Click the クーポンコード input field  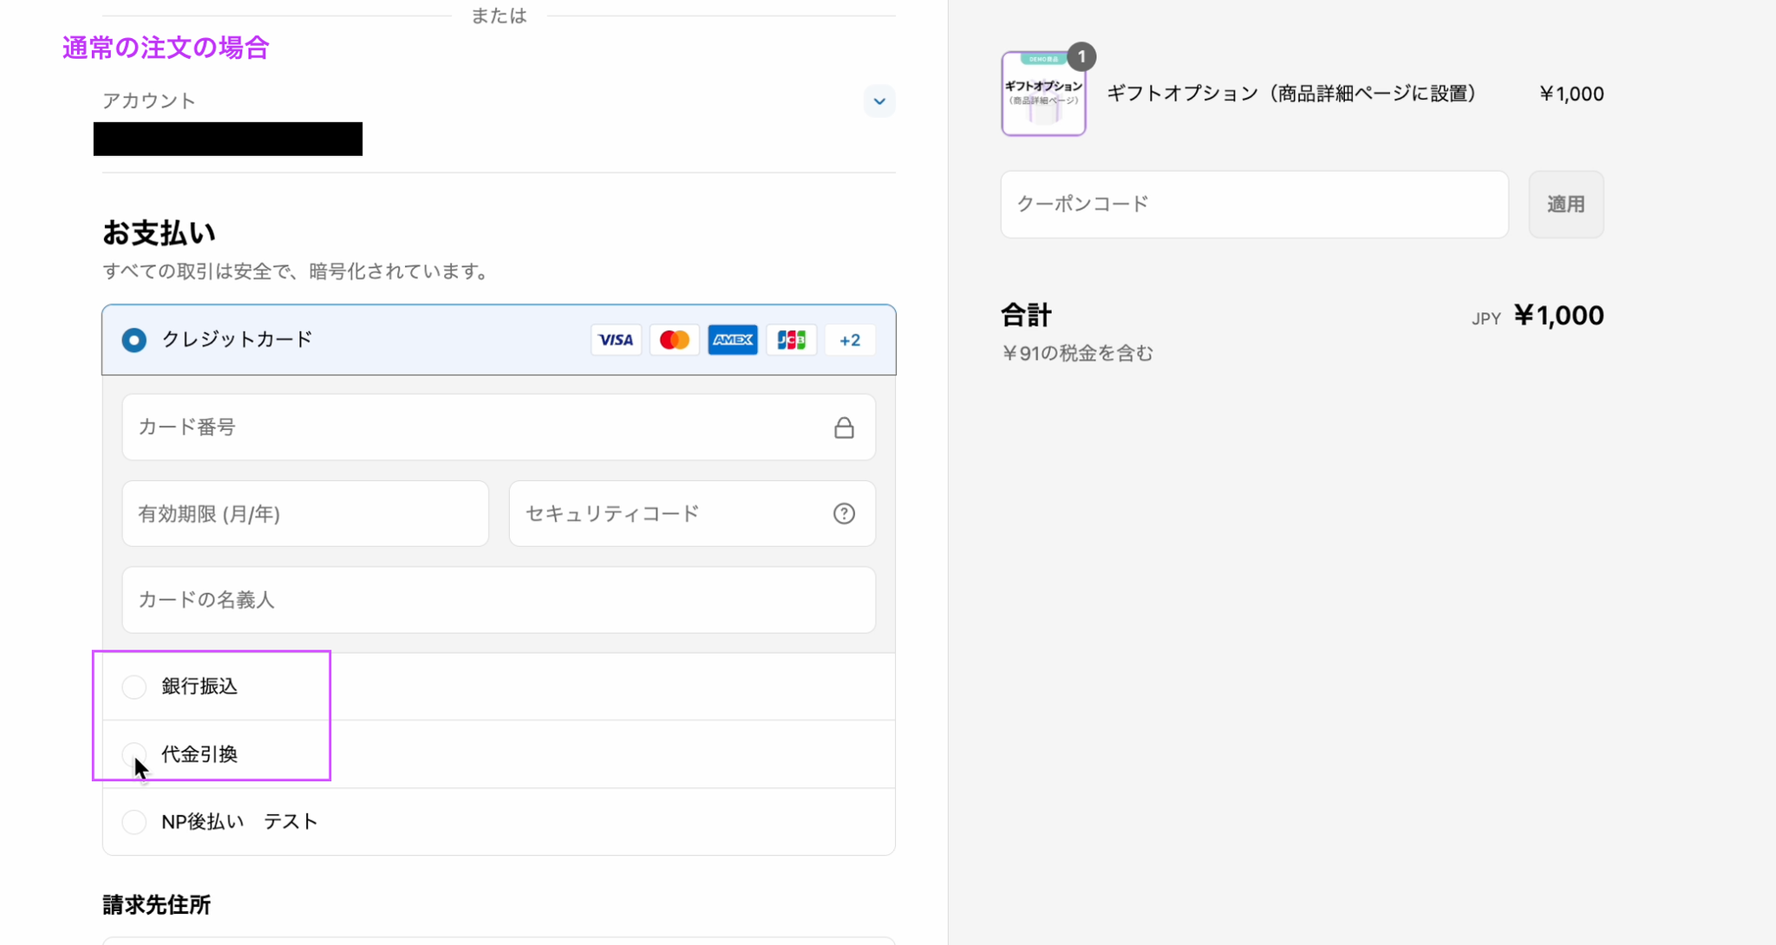(1254, 205)
